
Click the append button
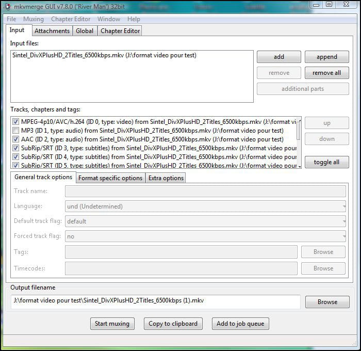coord(326,57)
